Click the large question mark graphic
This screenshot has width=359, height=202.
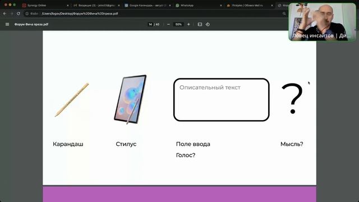click(292, 99)
